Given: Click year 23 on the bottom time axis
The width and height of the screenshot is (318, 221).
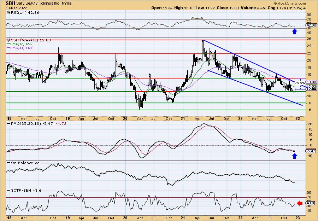Looking at the screenshot, I should click(x=298, y=218).
